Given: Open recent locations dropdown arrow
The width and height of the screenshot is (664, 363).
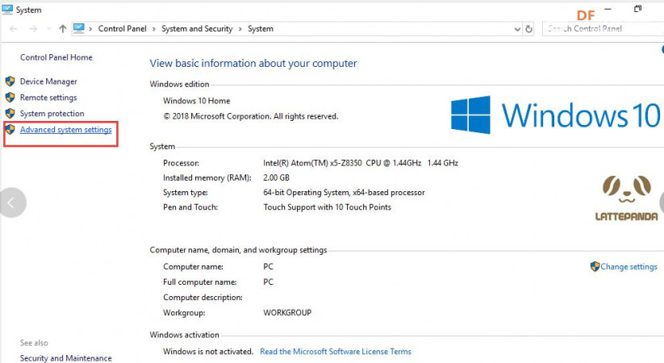Looking at the screenshot, I should pyautogui.click(x=48, y=29).
